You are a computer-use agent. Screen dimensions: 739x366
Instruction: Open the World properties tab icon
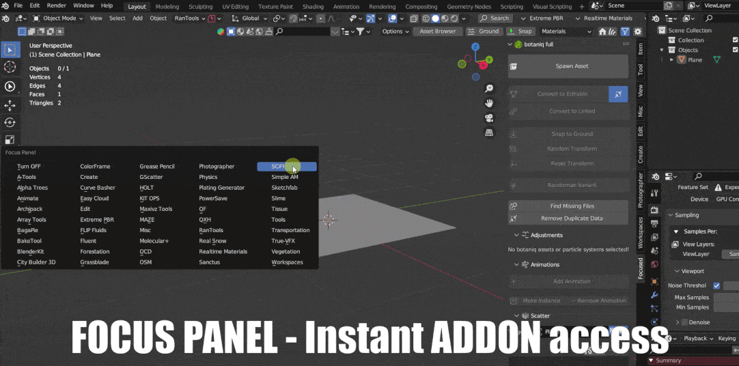[x=654, y=264]
